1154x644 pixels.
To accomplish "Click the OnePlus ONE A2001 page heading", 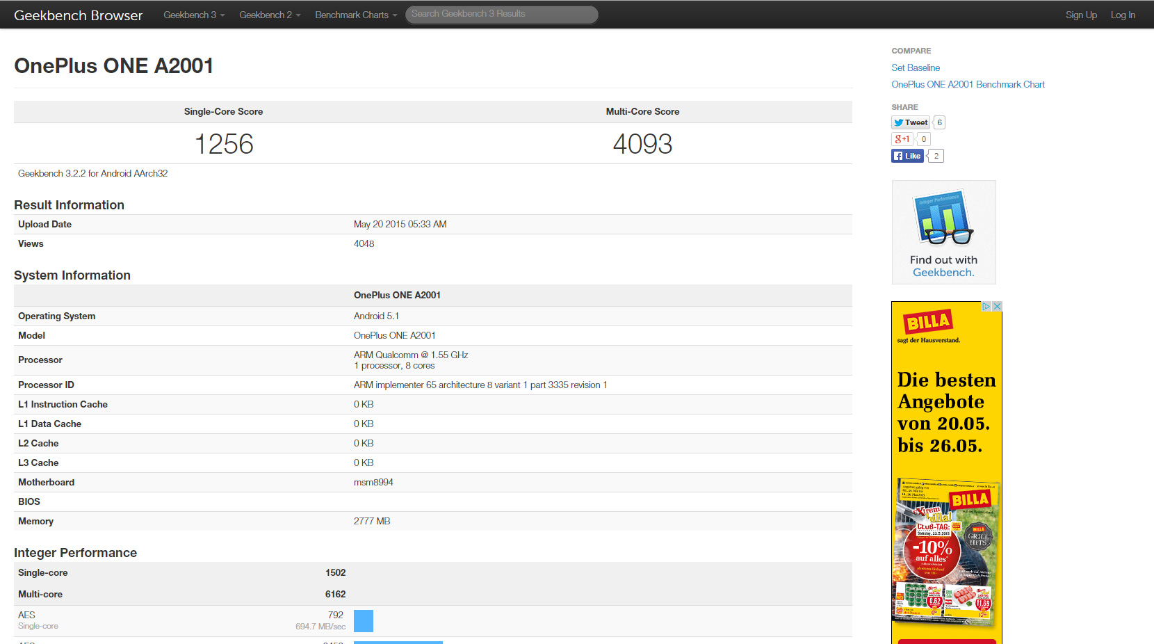I will point(114,65).
